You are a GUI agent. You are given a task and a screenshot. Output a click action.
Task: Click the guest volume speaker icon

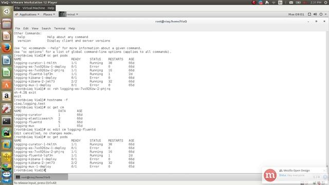315,14
